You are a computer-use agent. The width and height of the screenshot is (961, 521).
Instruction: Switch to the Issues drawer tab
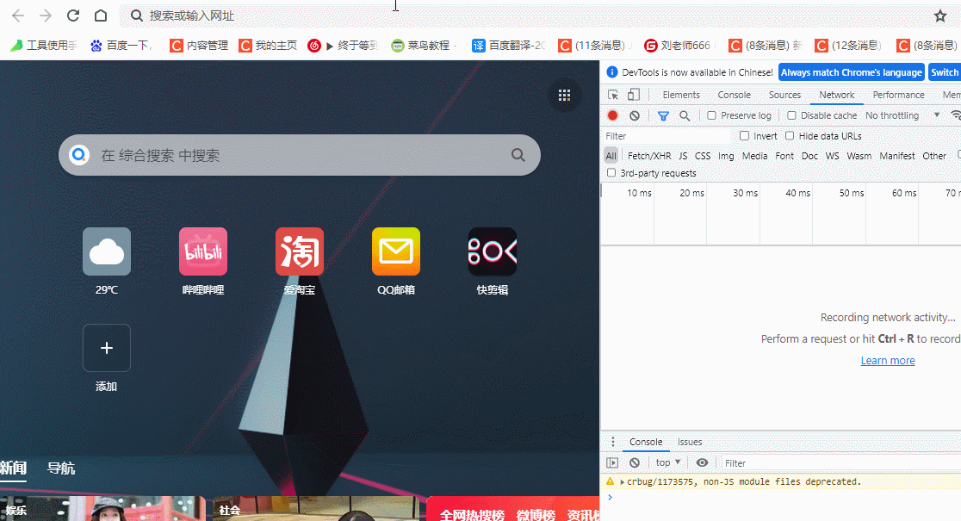(690, 442)
